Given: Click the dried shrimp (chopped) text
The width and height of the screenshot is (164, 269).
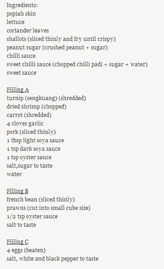Looking at the screenshot, I should click(x=36, y=107).
